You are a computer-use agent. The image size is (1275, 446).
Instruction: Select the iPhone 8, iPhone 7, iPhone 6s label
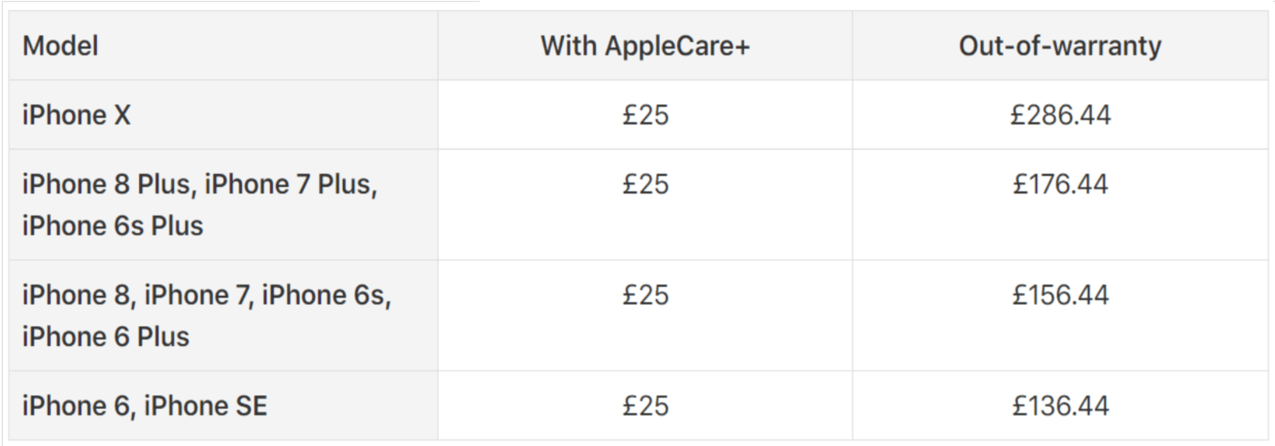coord(206,295)
